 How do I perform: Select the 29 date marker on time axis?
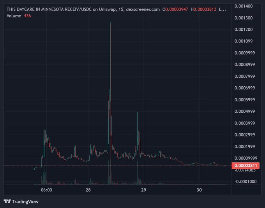pyautogui.click(x=143, y=190)
